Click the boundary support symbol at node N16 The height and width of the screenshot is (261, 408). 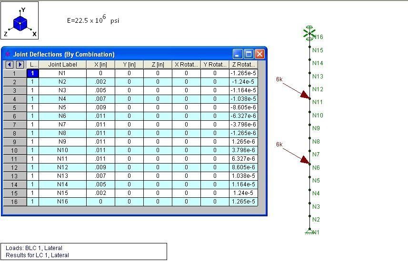pyautogui.click(x=309, y=33)
